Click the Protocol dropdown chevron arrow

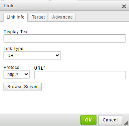tap(26, 74)
